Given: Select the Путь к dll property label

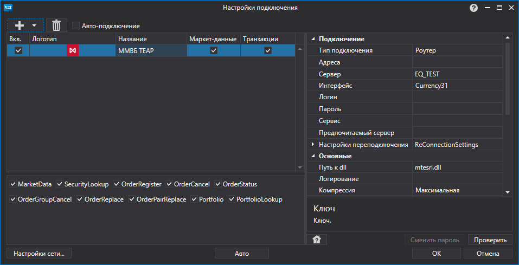Looking at the screenshot, I should point(332,167).
